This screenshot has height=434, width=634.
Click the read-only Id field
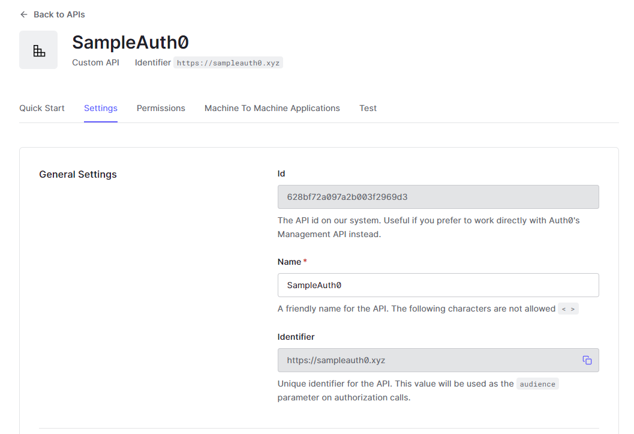(438, 197)
